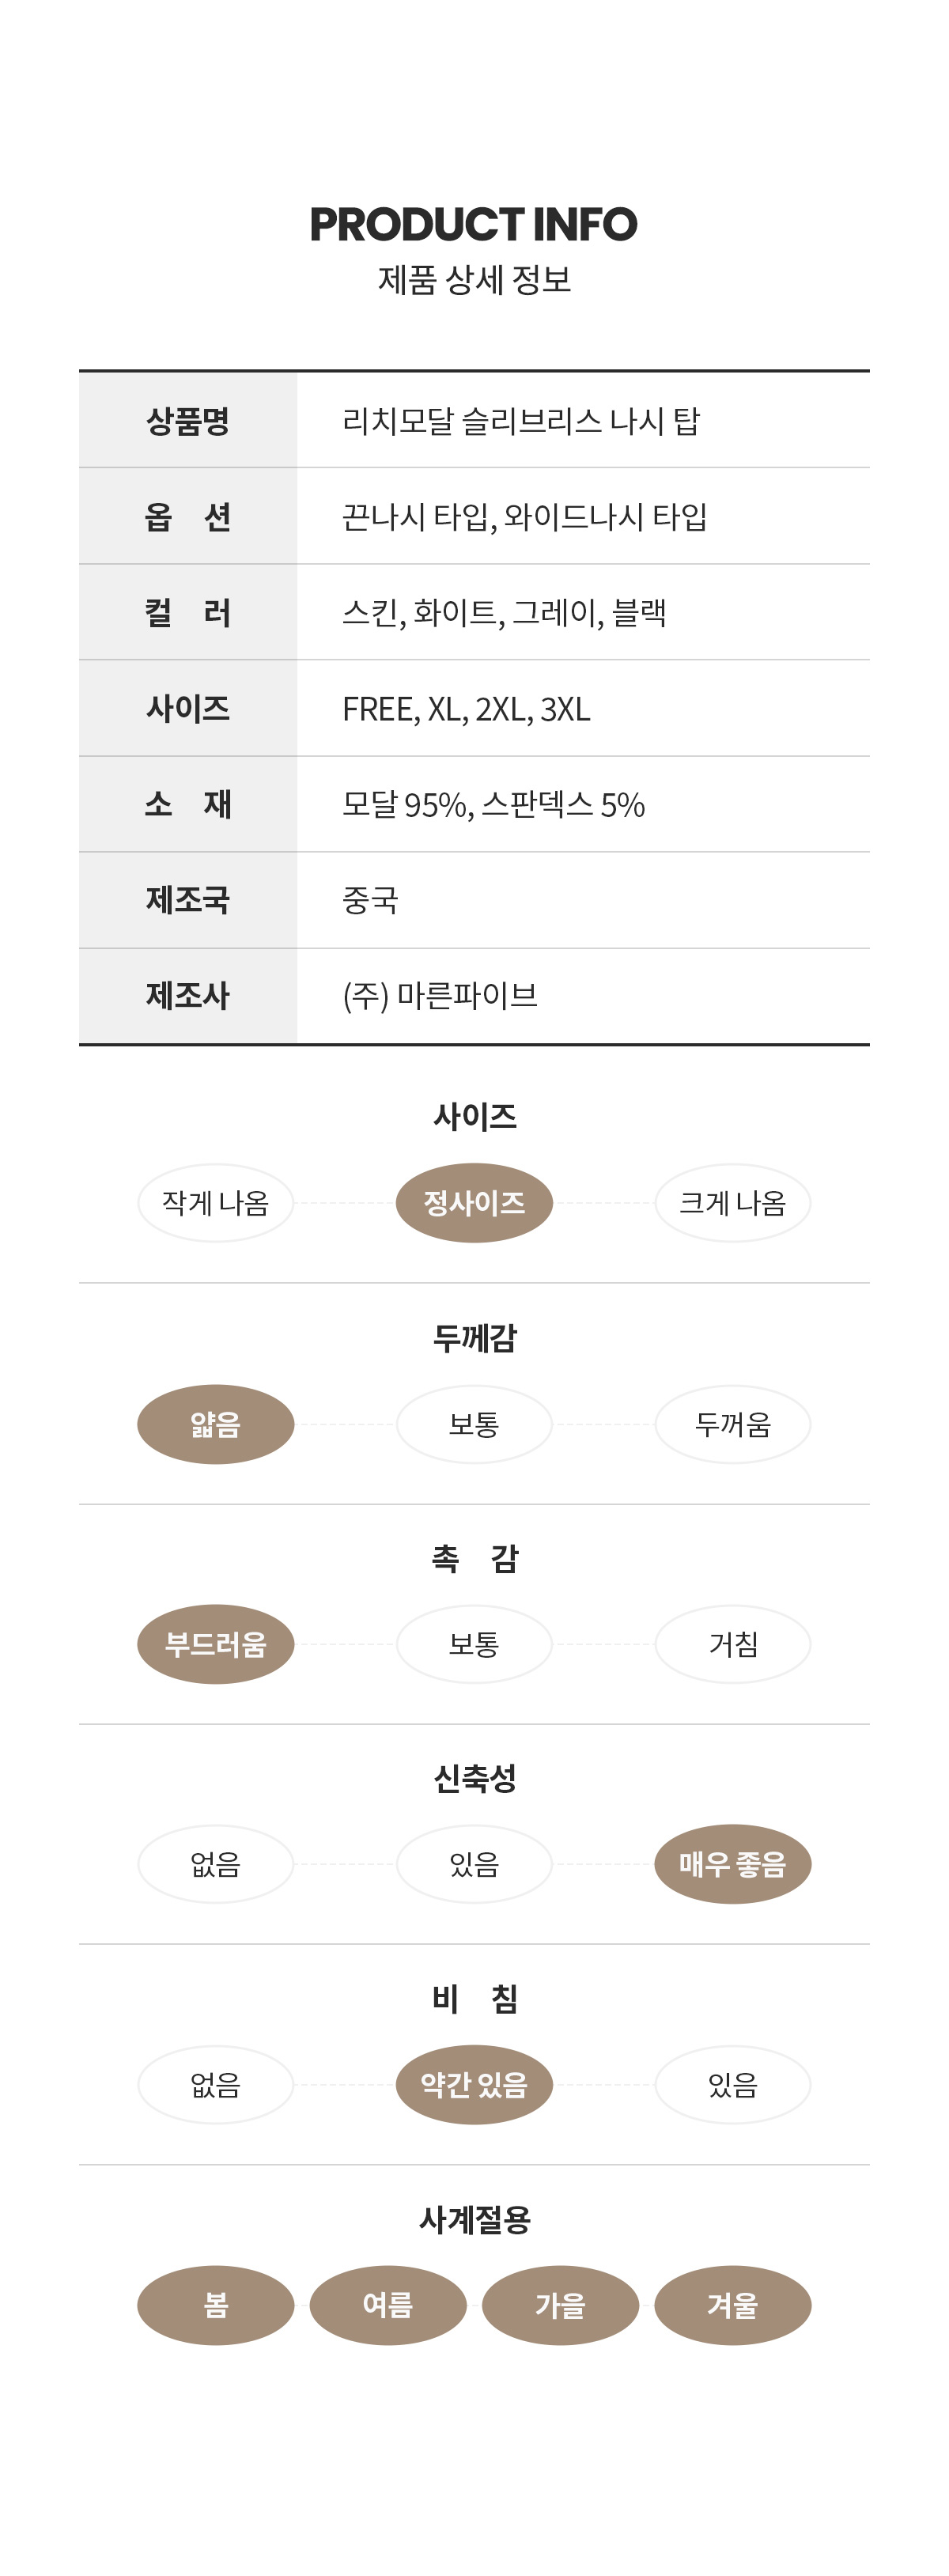Choose 두꺼움 under 두께감
The width and height of the screenshot is (949, 2576).
pyautogui.click(x=733, y=1424)
